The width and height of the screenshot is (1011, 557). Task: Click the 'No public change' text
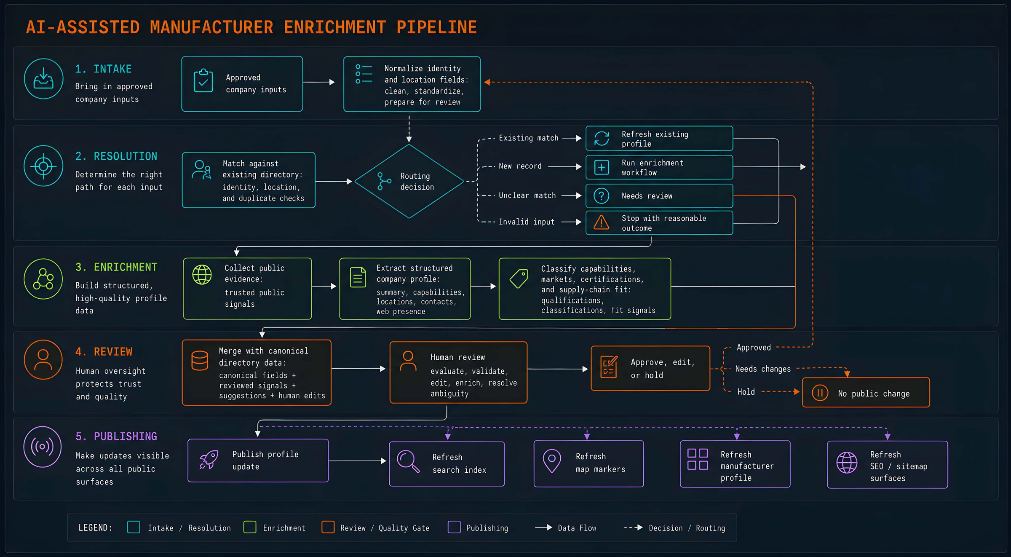874,394
